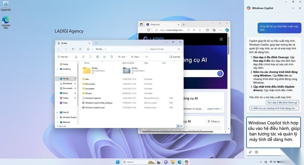
Task: Open Edge collections icon
Action: pos(214,30)
